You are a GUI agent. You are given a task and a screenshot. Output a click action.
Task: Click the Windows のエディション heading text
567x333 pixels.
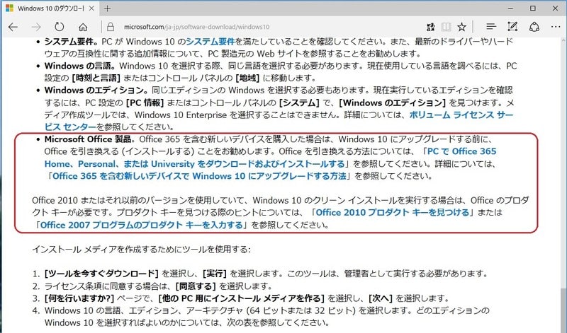click(96, 90)
